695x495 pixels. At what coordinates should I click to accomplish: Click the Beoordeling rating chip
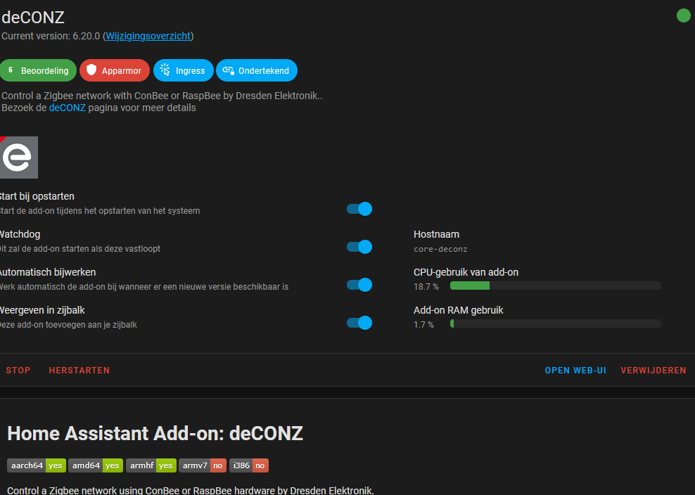tap(38, 70)
